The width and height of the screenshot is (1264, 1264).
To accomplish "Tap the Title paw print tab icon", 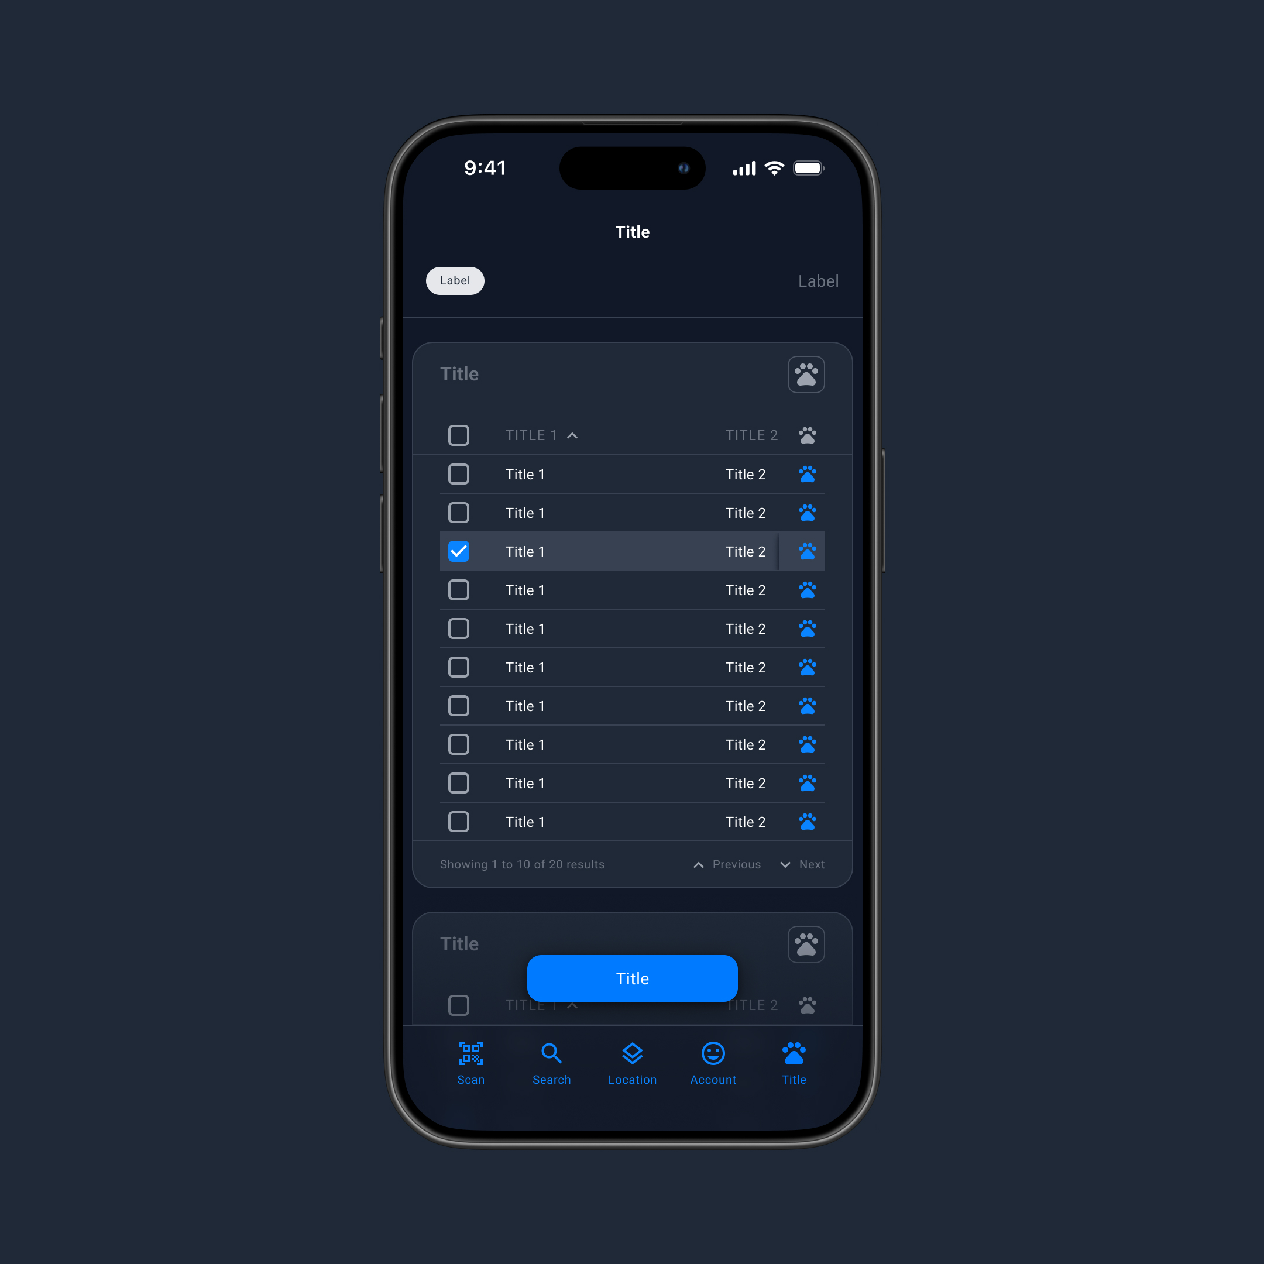I will pos(793,1055).
